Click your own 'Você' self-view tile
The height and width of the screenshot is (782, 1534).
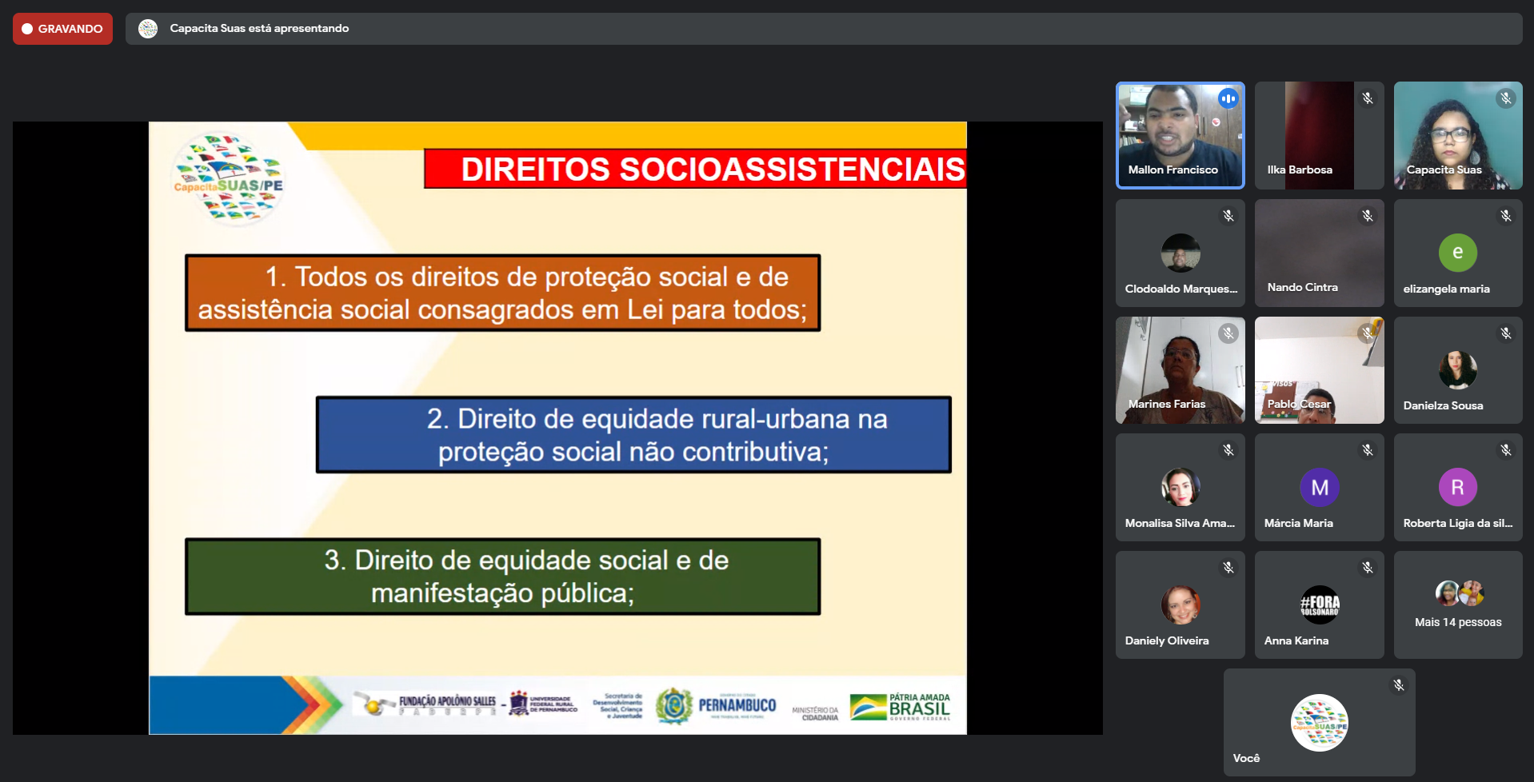coord(1319,722)
